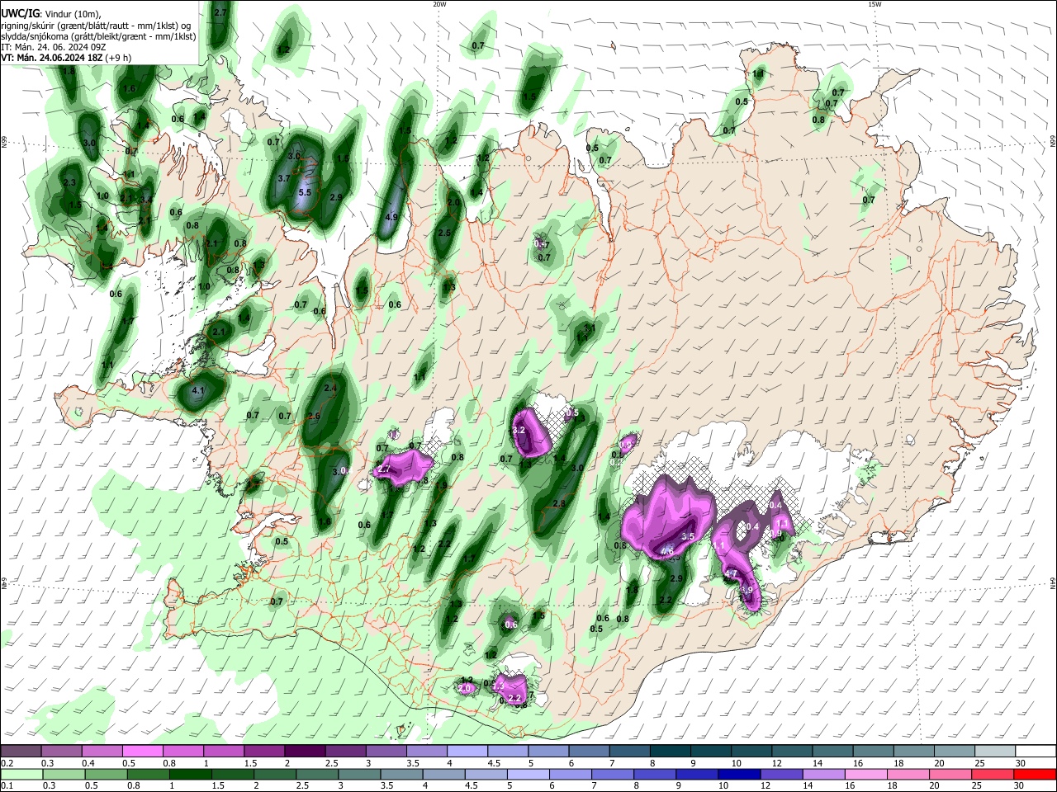This screenshot has height=792, width=1057.
Task: Click the 5.5 rainfall value on the map
Action: (304, 192)
